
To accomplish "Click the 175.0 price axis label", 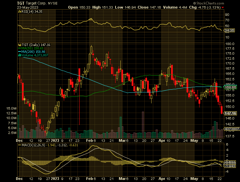I will (230, 54).
